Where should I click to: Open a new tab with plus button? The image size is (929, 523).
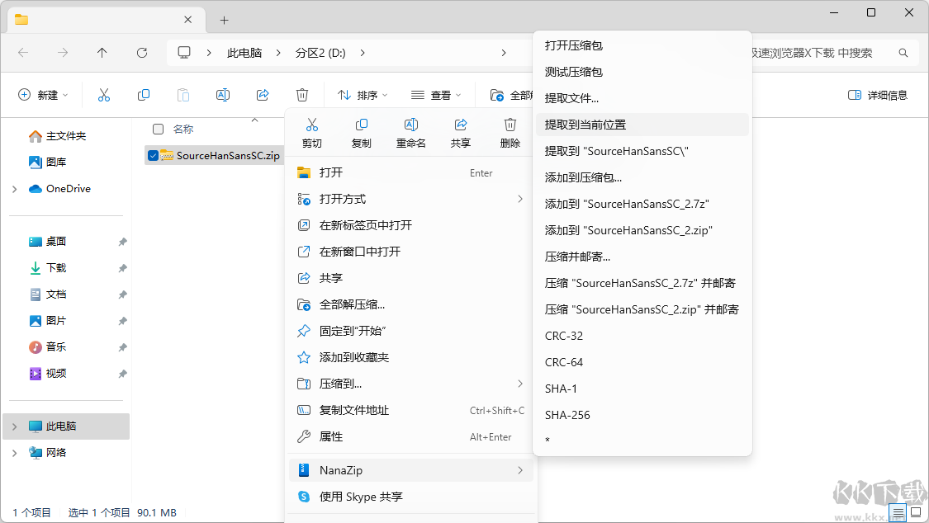224,20
